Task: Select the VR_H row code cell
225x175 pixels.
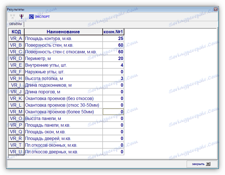Action: pyautogui.click(x=16, y=79)
